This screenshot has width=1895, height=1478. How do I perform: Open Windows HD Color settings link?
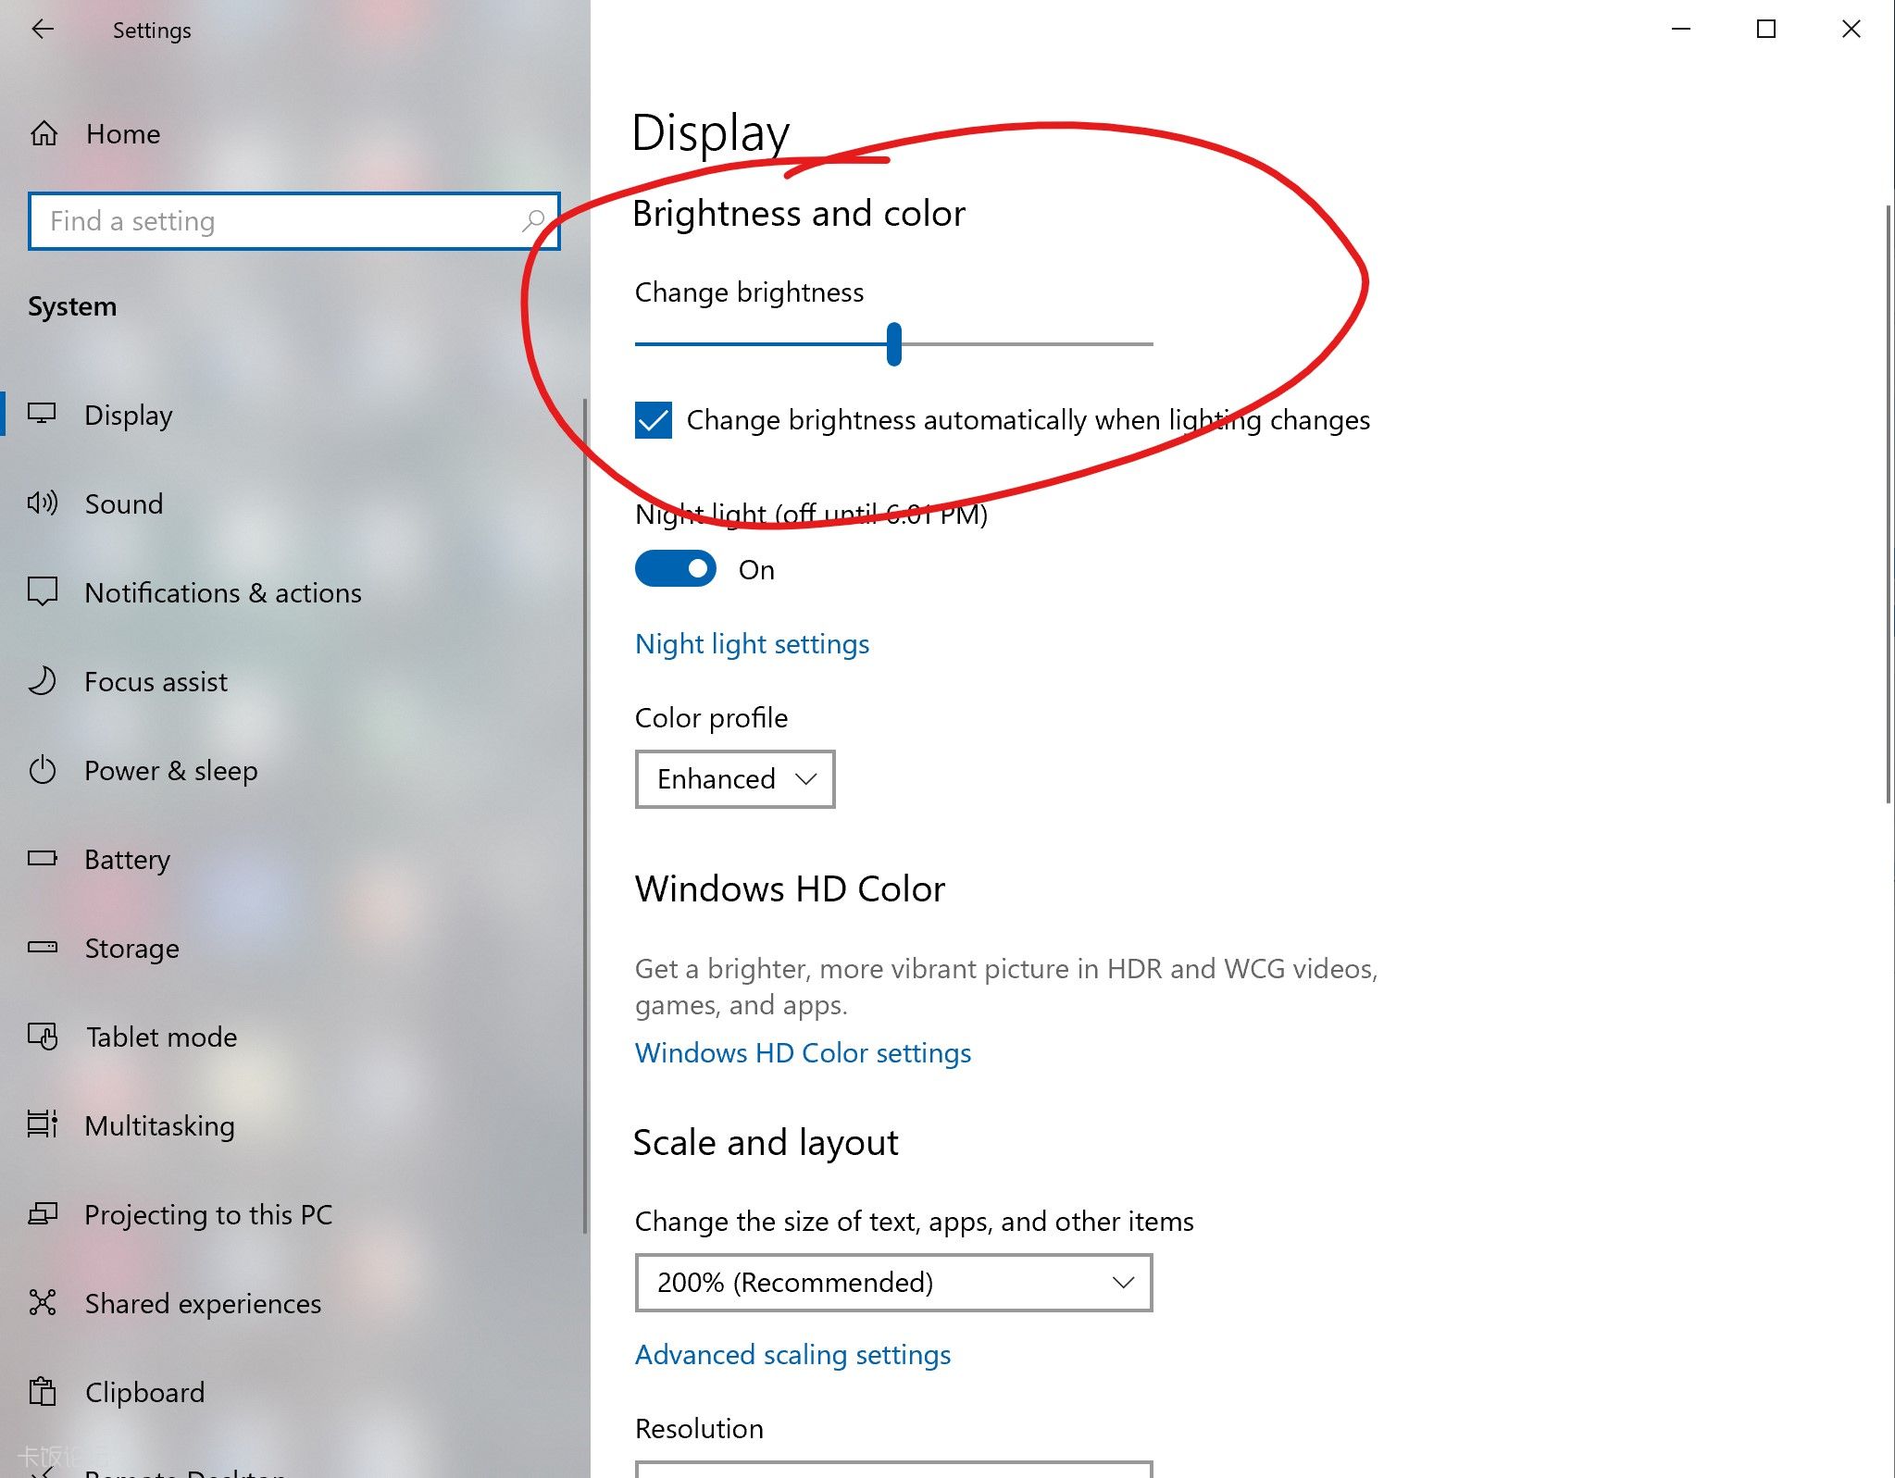[x=803, y=1053]
